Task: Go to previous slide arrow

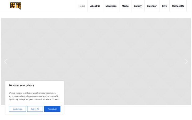Action: point(6,61)
